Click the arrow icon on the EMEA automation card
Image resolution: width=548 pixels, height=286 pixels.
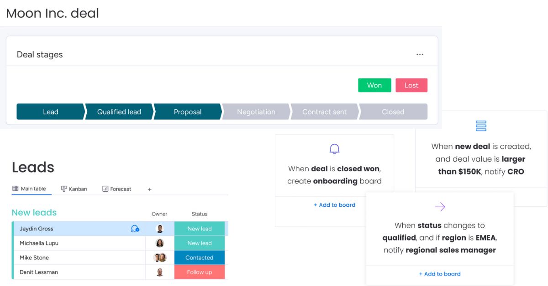pyautogui.click(x=440, y=207)
